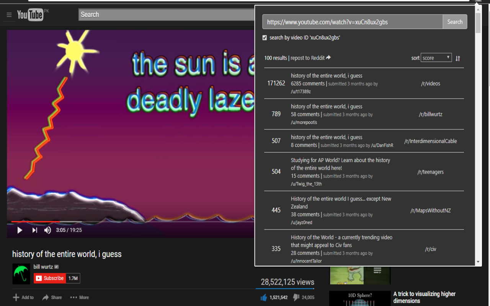Open 28 comments link
The height and width of the screenshot is (306, 490).
point(305,253)
